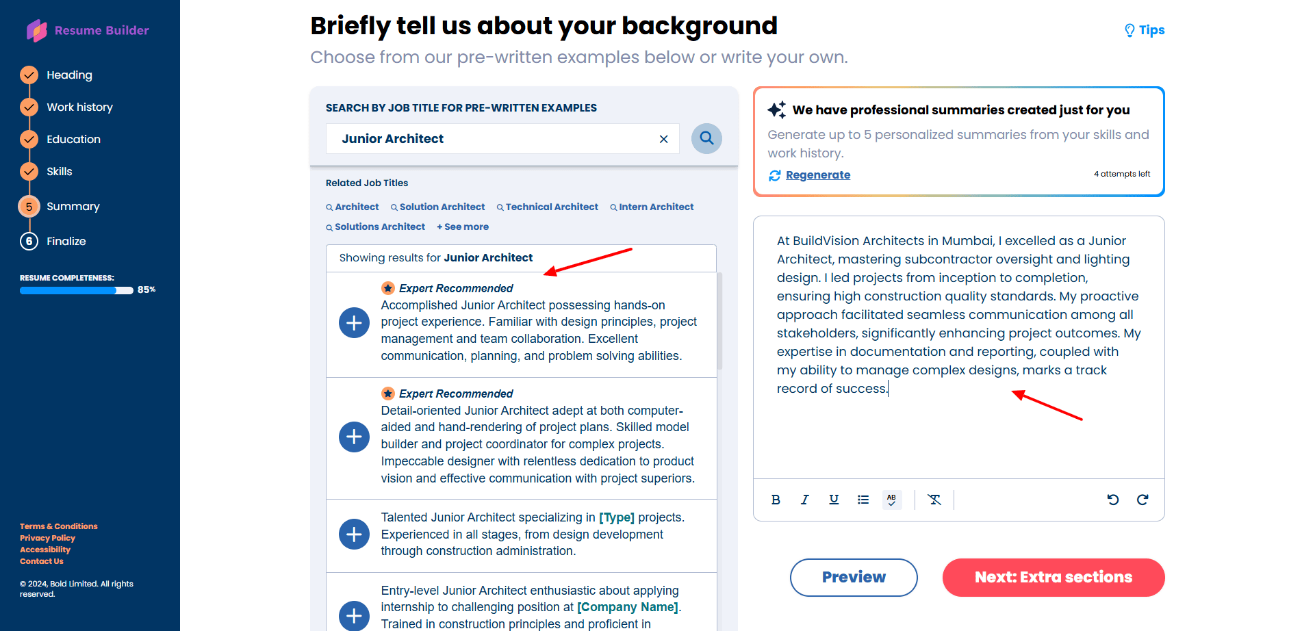Click the Regenerate summaries link
The width and height of the screenshot is (1289, 631).
[x=817, y=175]
